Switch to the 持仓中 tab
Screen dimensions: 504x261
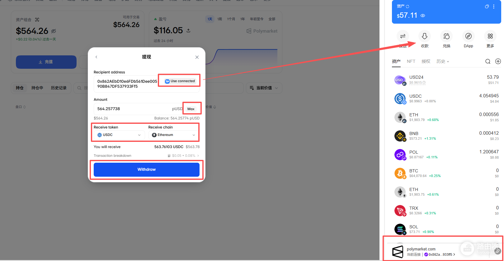tap(37, 88)
